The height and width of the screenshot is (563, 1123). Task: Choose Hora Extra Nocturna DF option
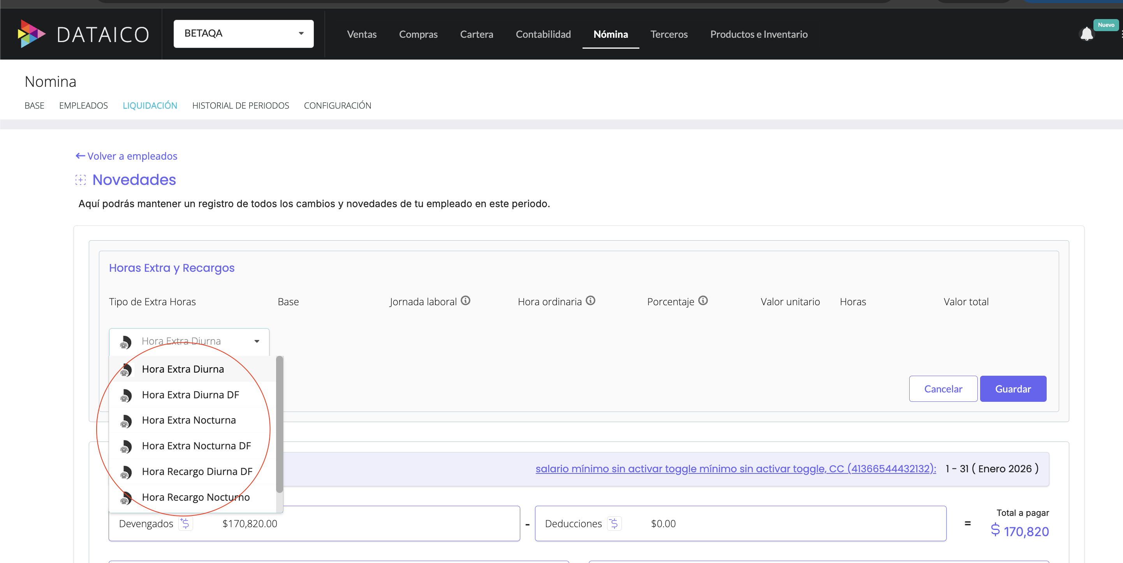click(x=192, y=446)
